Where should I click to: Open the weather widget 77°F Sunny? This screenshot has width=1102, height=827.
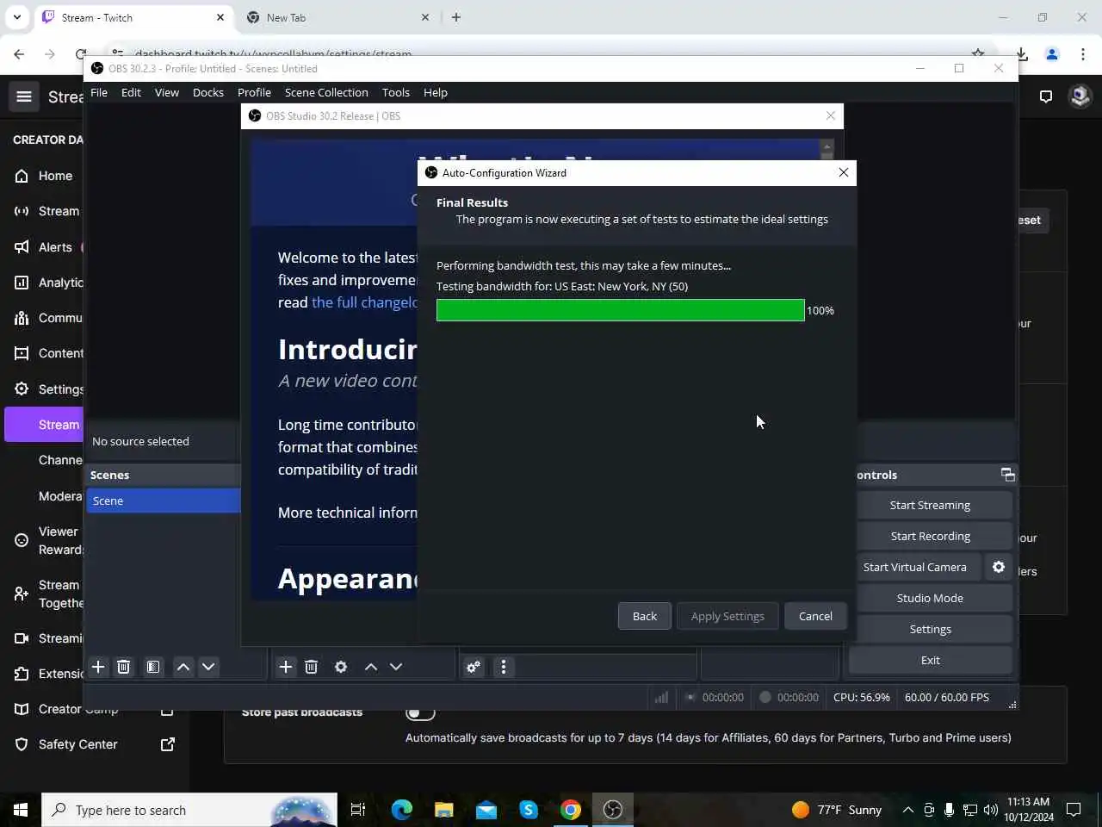coord(837,810)
